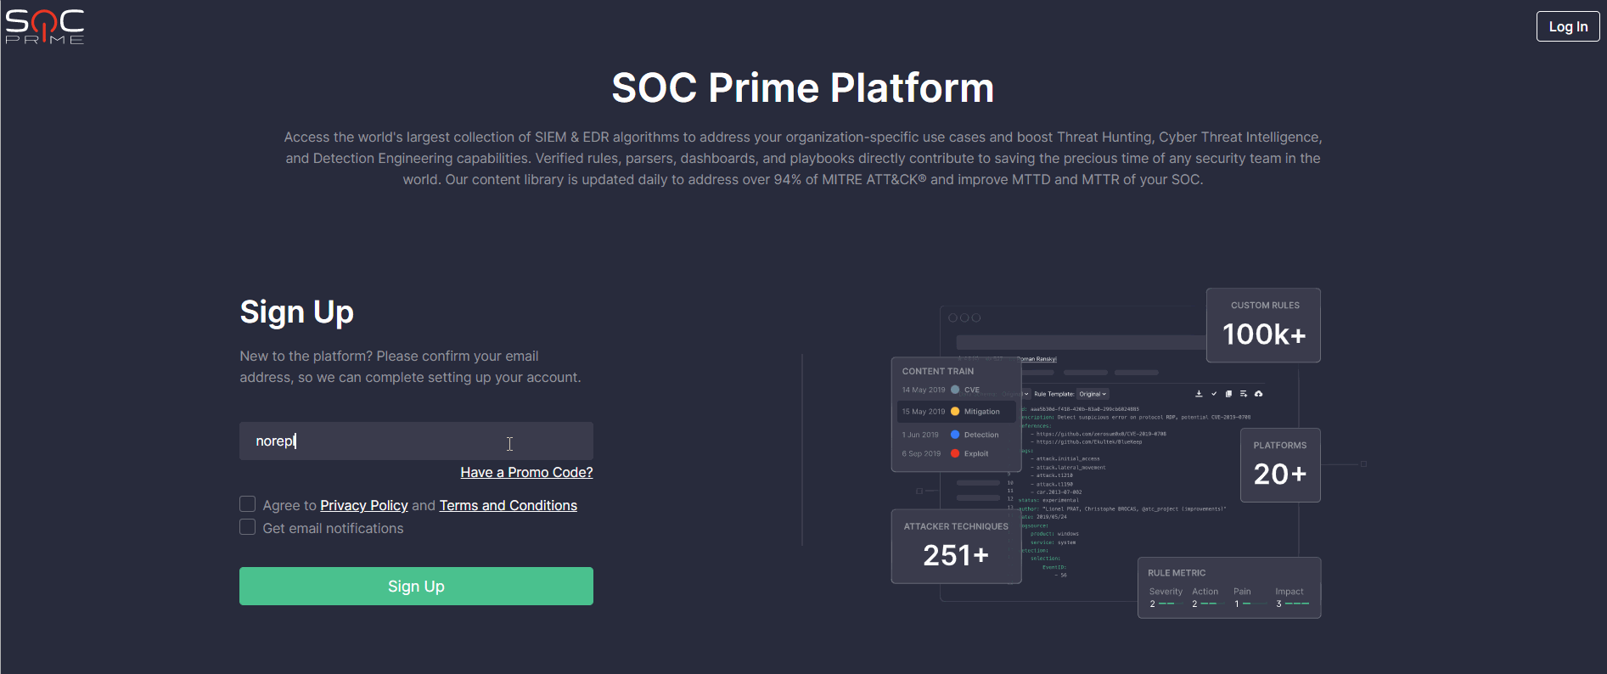This screenshot has width=1607, height=674.
Task: Click the CVE marker dated 14 May 2019
Action: pyautogui.click(x=954, y=390)
